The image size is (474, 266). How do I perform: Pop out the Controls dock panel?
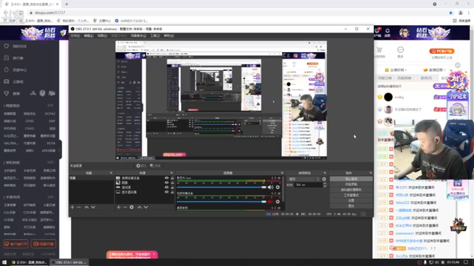click(x=371, y=173)
